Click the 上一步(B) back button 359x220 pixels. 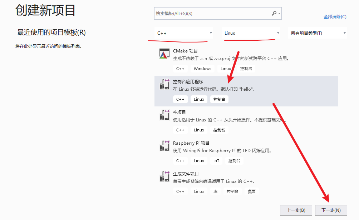[x=296, y=210]
